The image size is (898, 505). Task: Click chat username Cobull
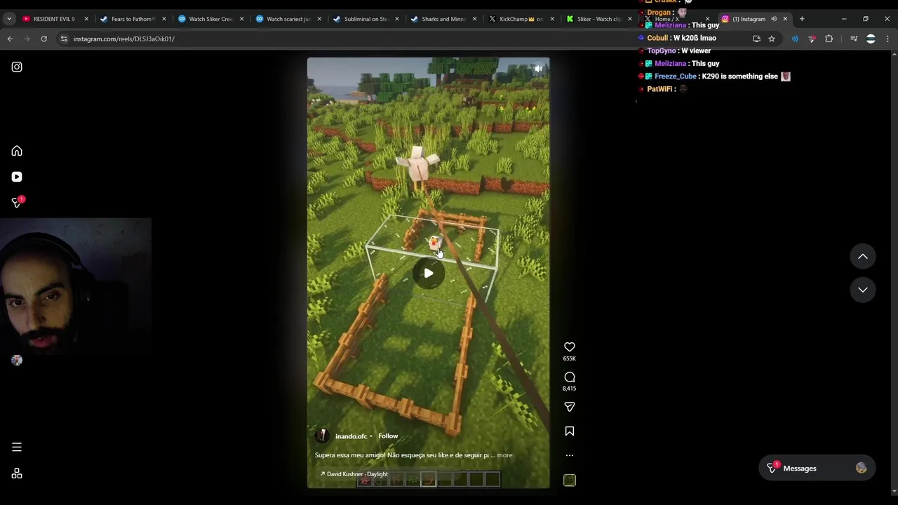pos(657,39)
